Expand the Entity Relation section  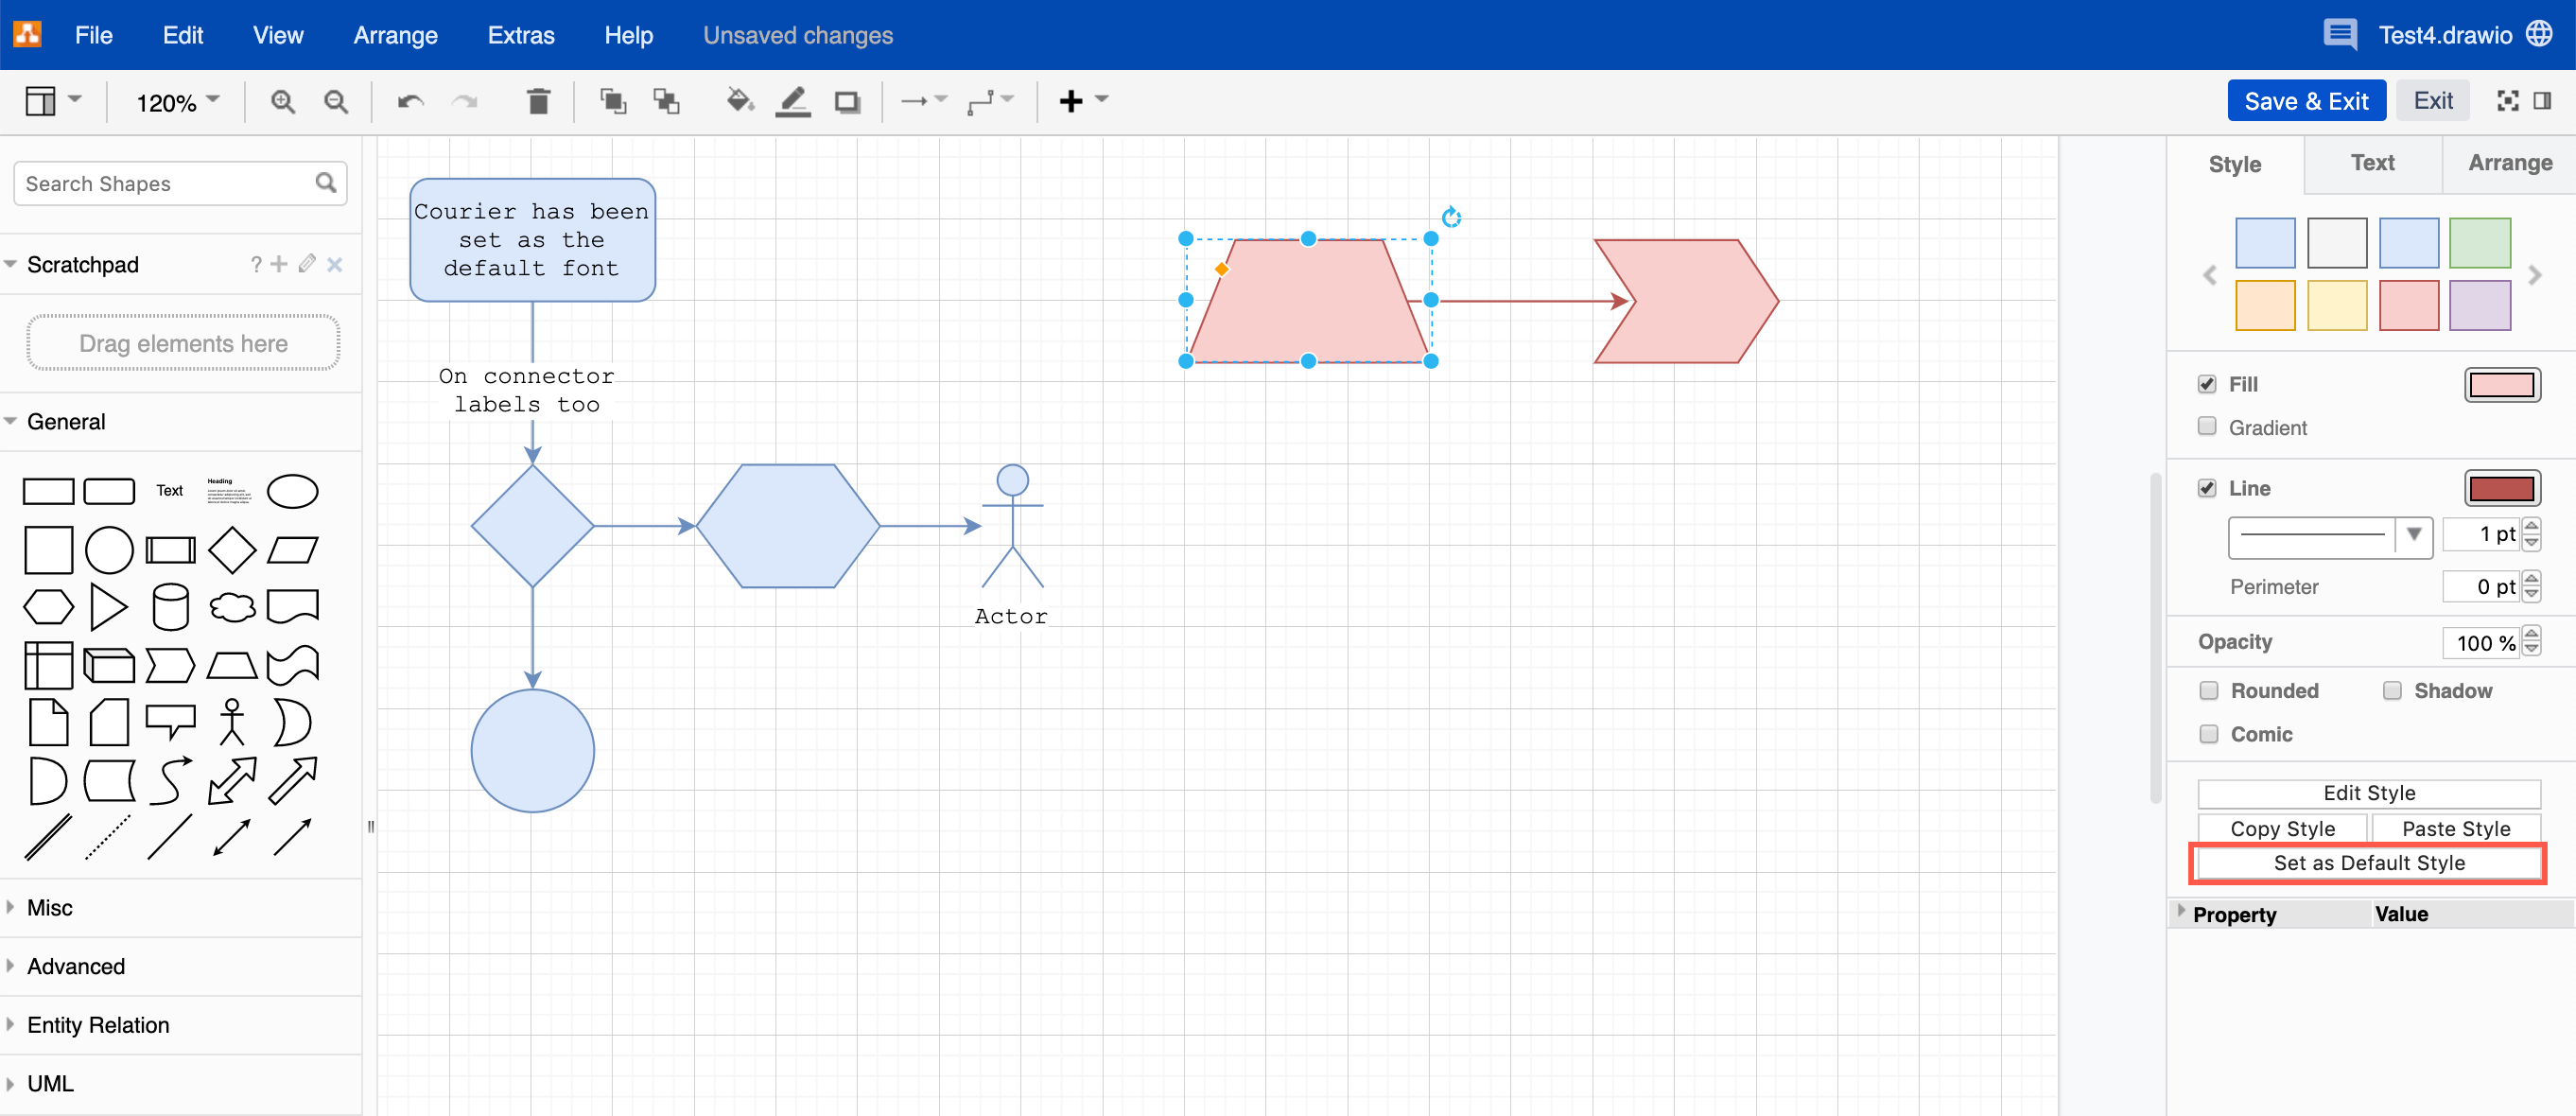(x=97, y=1024)
